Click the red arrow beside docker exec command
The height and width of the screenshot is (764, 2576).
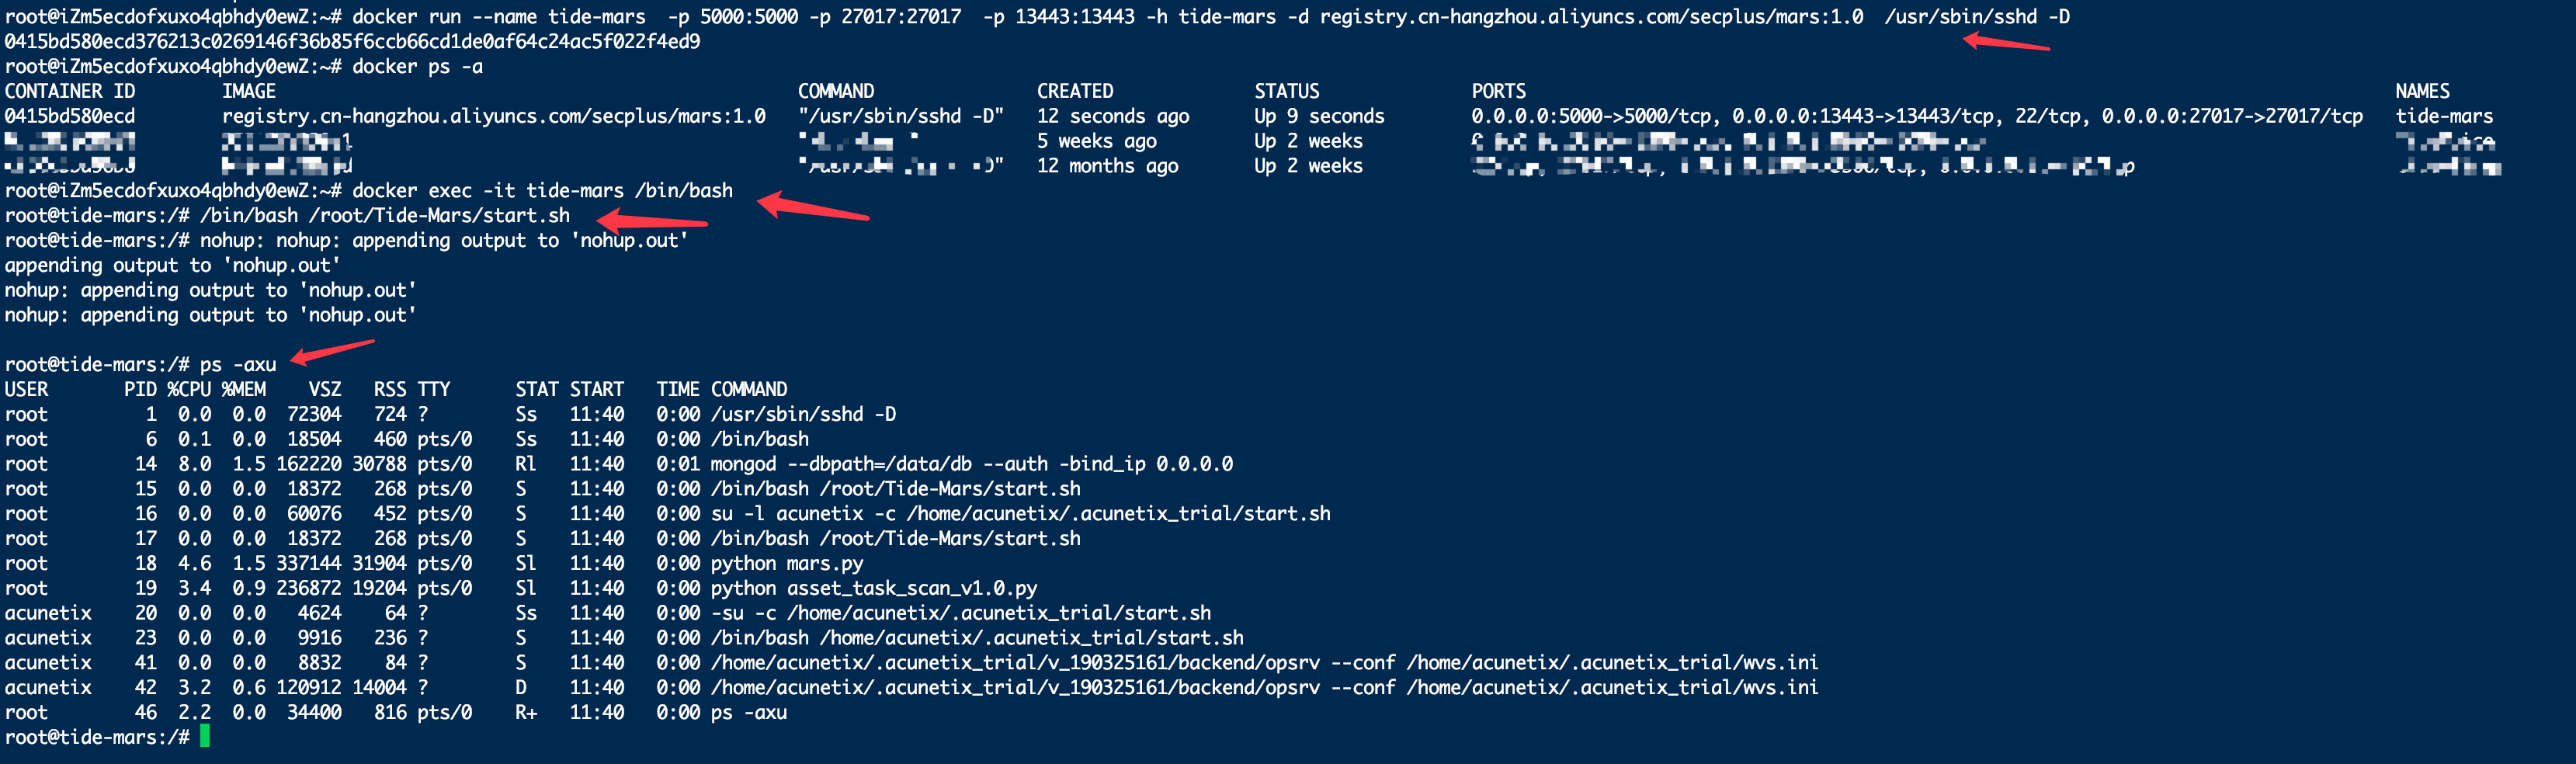coord(812,207)
